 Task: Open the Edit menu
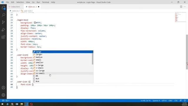tap(12, 2)
